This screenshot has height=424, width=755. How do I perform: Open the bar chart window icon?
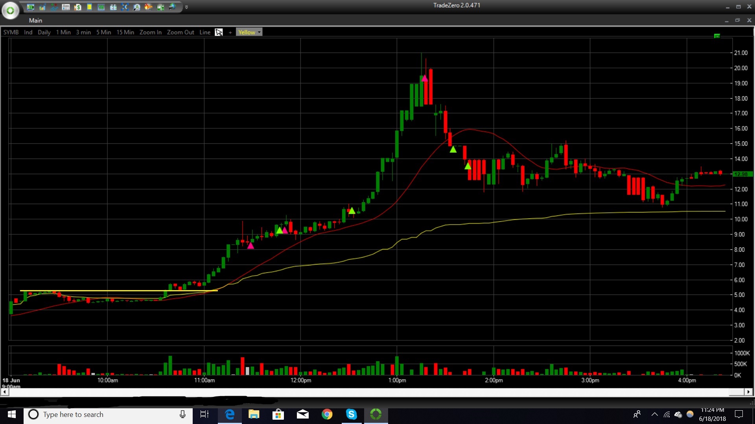42,7
